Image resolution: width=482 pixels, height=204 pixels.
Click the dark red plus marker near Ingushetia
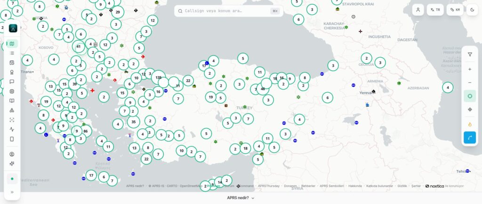[360, 31]
